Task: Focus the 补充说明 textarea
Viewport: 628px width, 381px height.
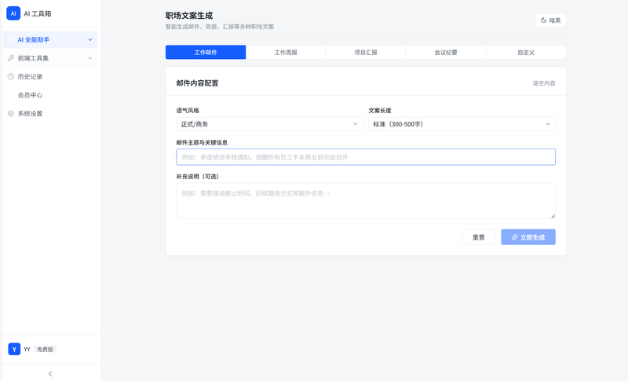Action: point(366,201)
